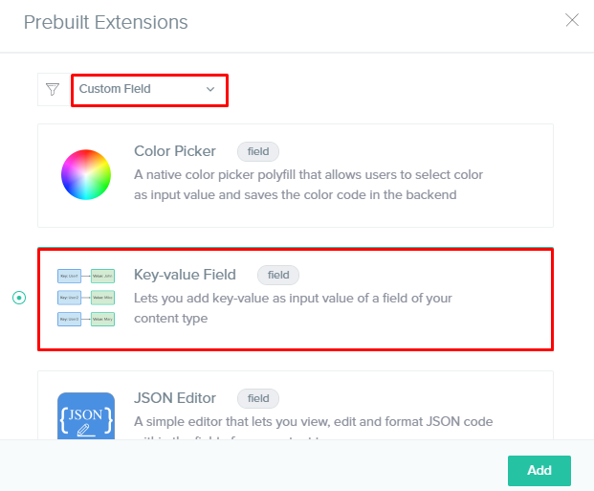Click the field tag beside Key-value Field
594x491 pixels.
[278, 275]
